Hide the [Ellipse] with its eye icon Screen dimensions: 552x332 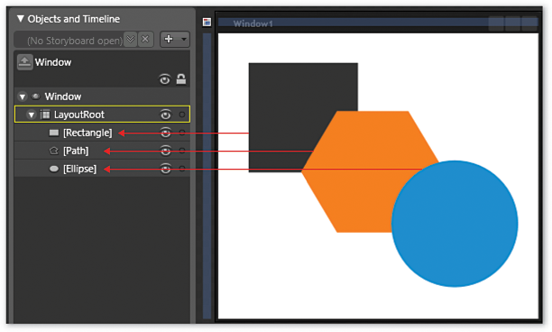[165, 169]
